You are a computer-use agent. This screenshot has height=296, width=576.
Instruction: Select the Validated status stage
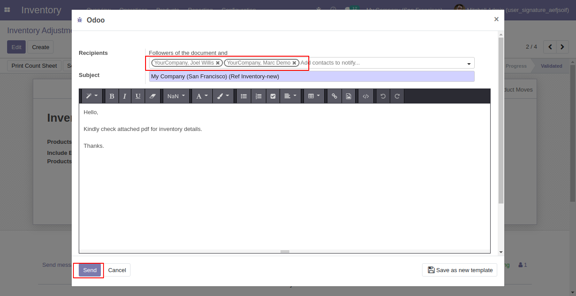[551, 66]
